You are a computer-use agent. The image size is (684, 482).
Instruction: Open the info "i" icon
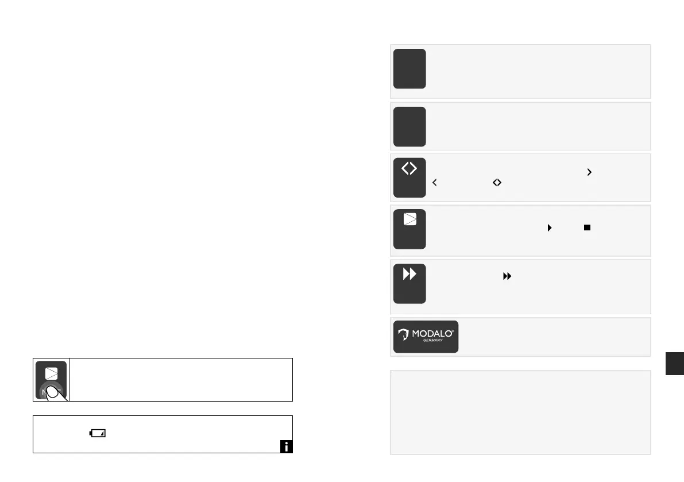(x=287, y=446)
